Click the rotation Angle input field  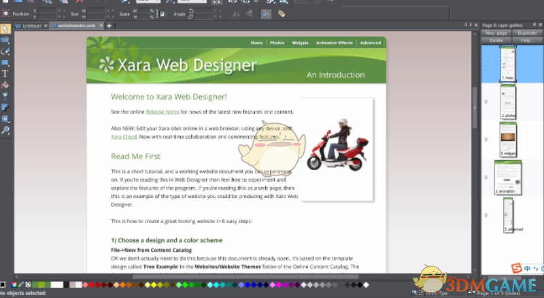point(203,11)
